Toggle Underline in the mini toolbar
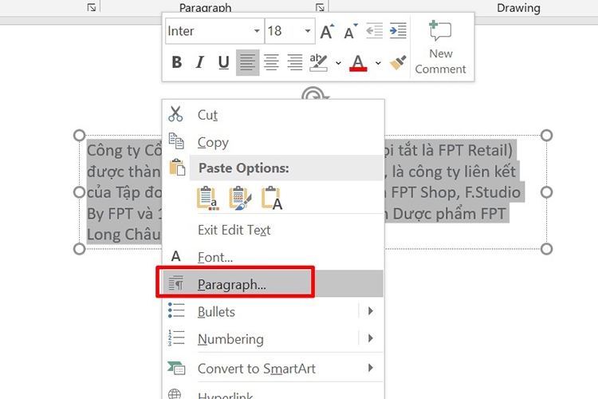This screenshot has width=598, height=399. tap(223, 62)
